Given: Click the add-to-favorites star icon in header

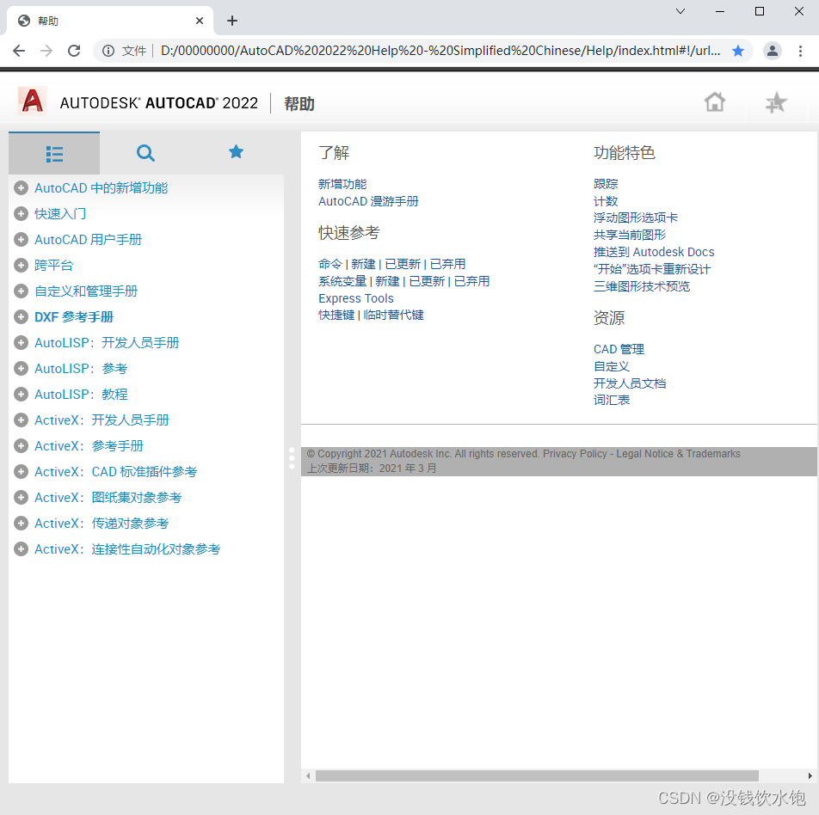Looking at the screenshot, I should [776, 103].
